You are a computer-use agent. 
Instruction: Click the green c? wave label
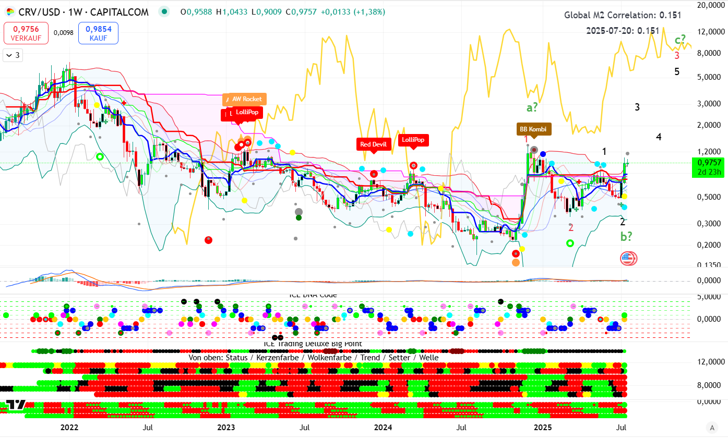coord(681,40)
